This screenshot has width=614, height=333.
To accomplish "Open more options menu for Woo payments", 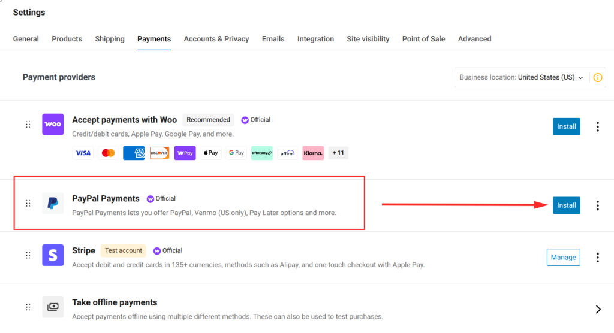I will [598, 126].
